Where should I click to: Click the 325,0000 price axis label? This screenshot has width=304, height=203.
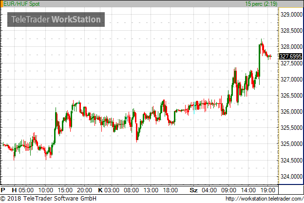[x=291, y=144]
